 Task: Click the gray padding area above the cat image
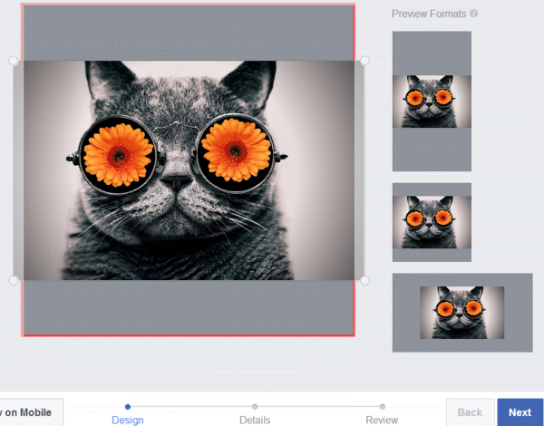pos(189,33)
